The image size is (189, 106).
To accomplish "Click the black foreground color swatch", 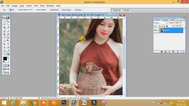I will click(x=5, y=59).
